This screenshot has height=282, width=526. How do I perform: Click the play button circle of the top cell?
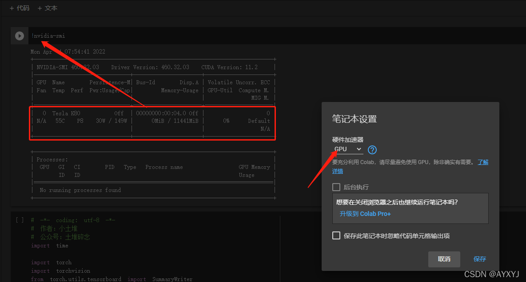point(19,36)
